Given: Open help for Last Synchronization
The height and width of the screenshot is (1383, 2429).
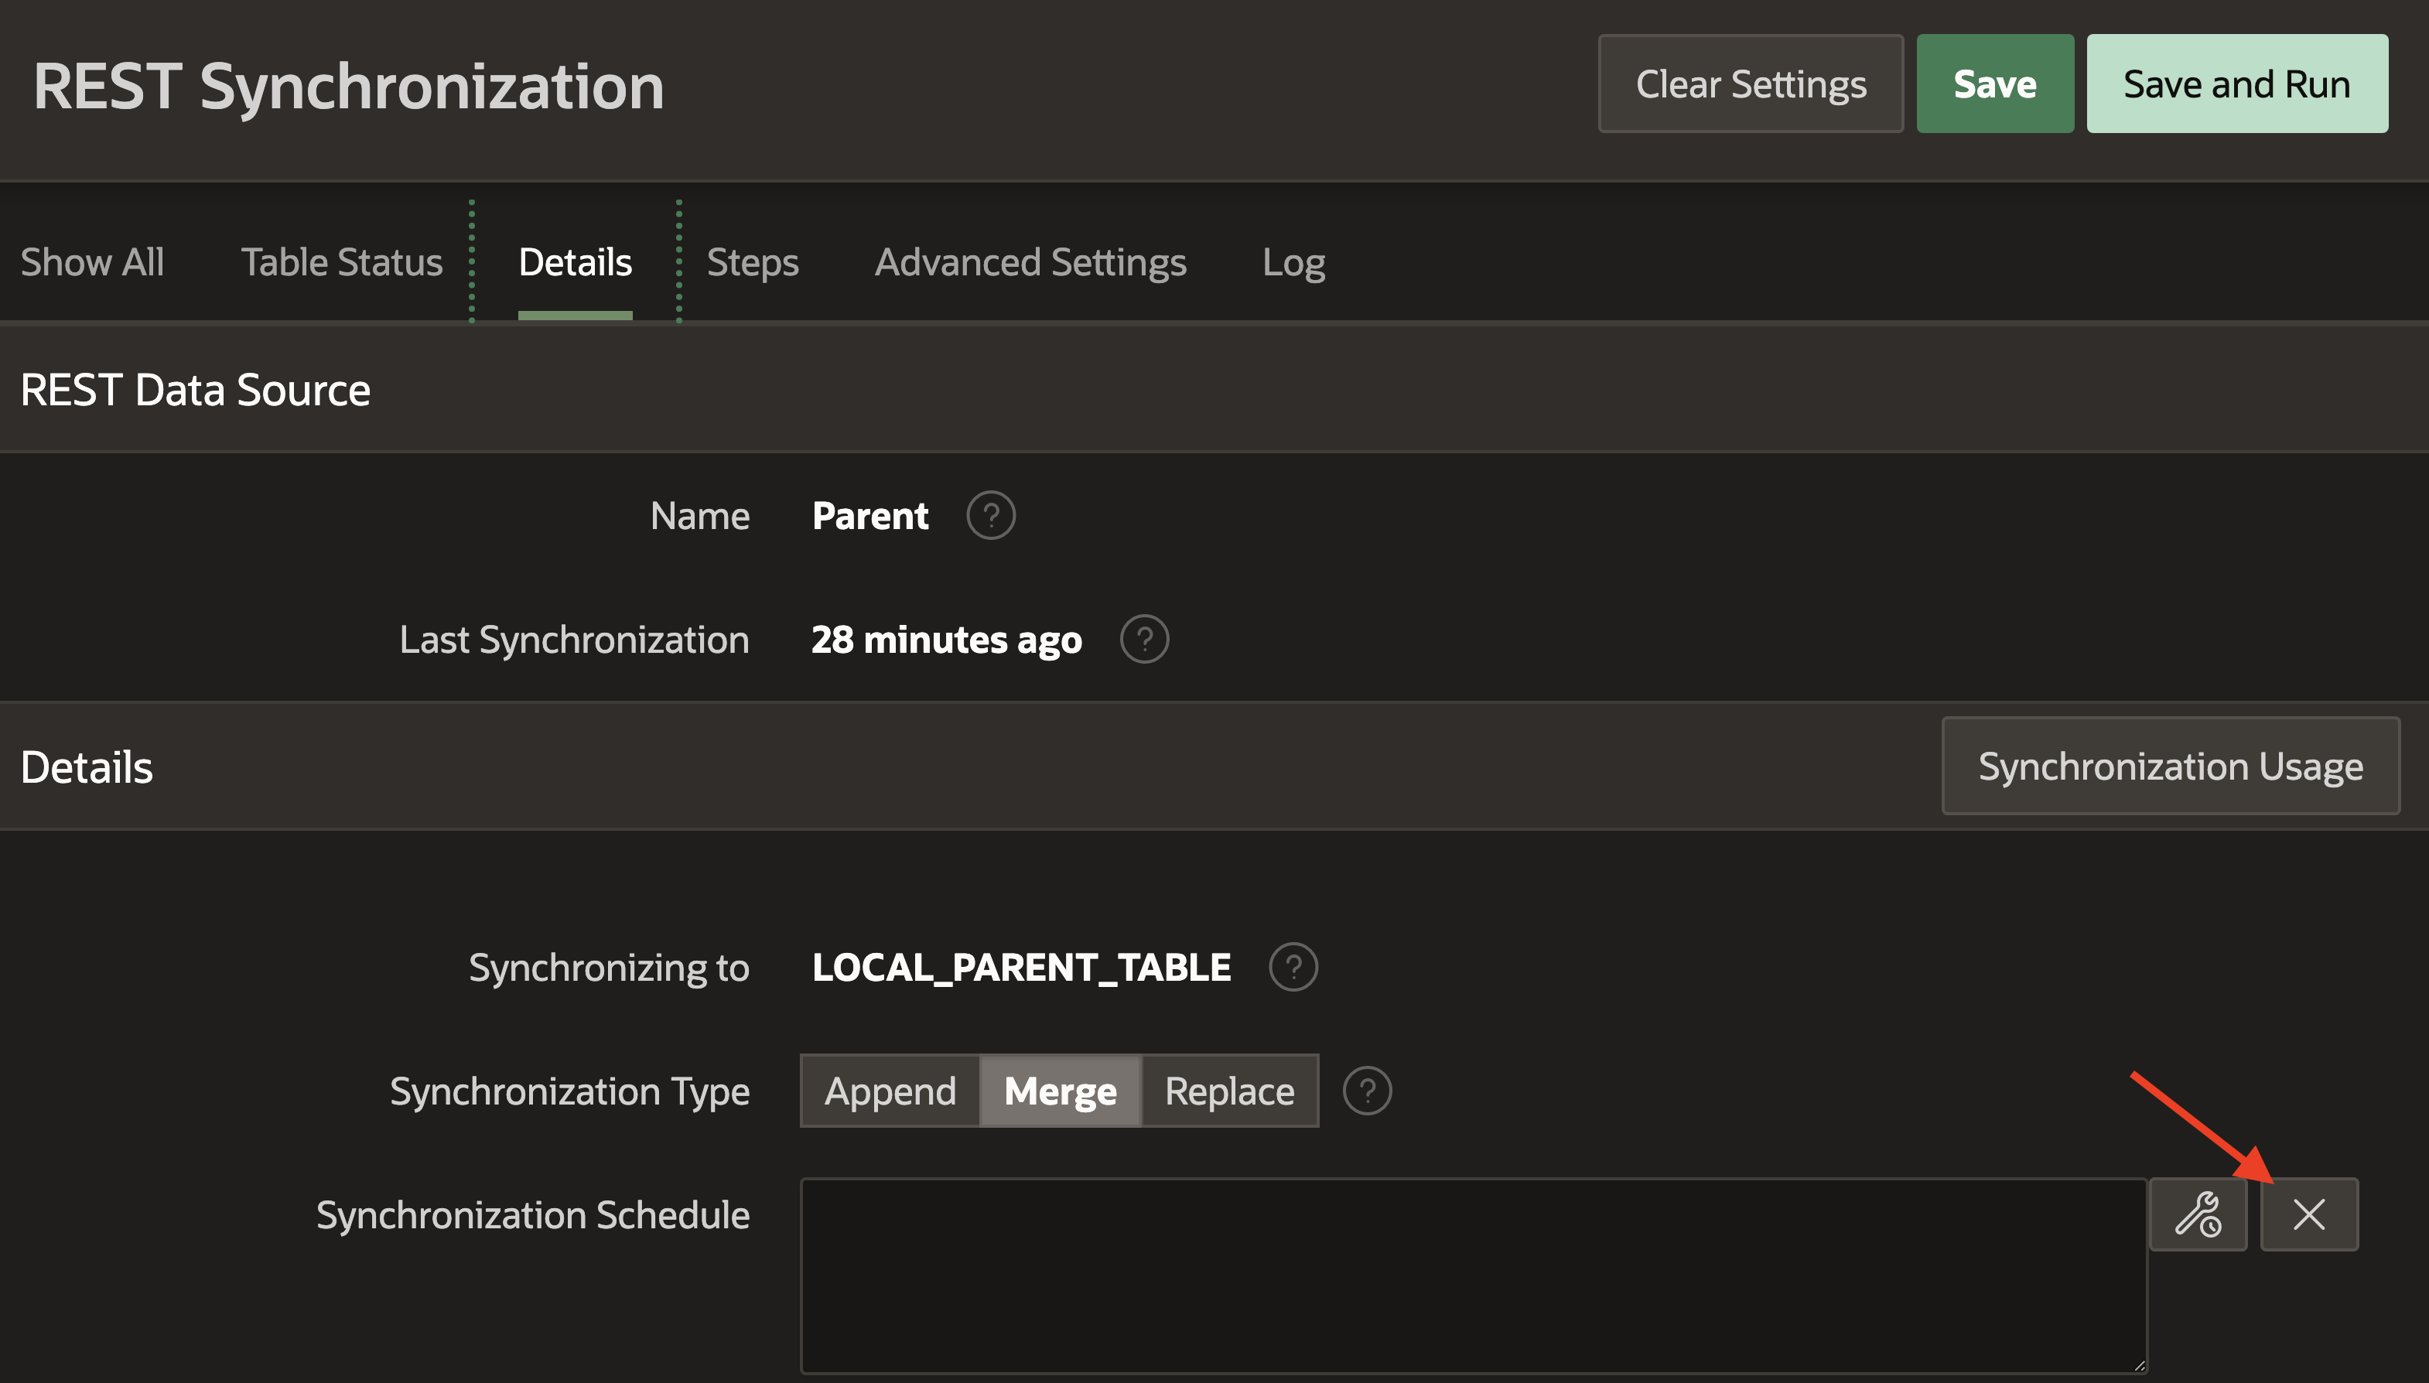Looking at the screenshot, I should click(x=1146, y=640).
